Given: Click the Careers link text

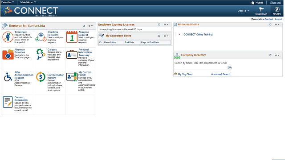Looking at the screenshot, I should tap(52, 49).
